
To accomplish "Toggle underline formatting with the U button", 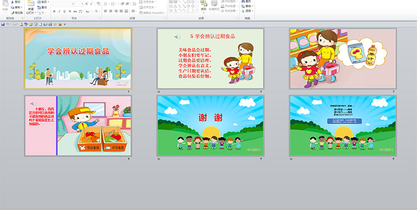I will click(x=64, y=12).
